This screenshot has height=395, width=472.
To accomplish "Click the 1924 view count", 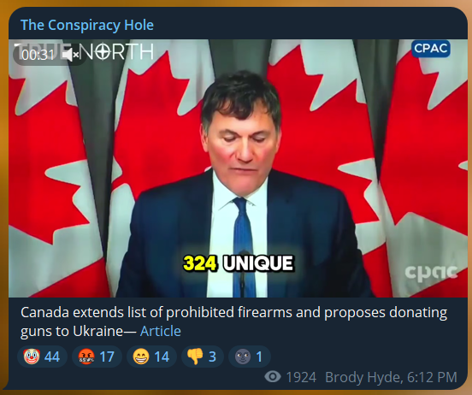I will click(301, 377).
